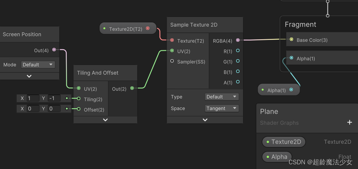
Task: Click the Offset(2) input port
Action: coord(79,109)
